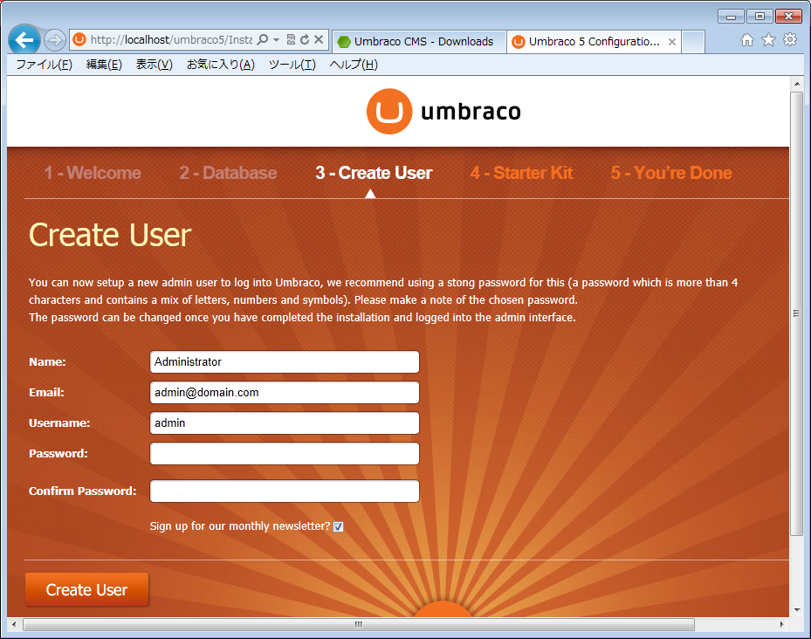Screen dimensions: 811x639
Task: Switch to Umbraco CMS - Downloads tab
Action: (417, 41)
